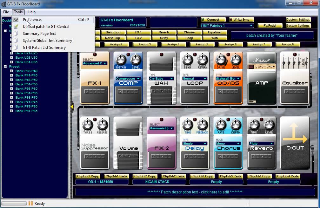Select Summary Page Text menu entry

[x=53, y=33]
